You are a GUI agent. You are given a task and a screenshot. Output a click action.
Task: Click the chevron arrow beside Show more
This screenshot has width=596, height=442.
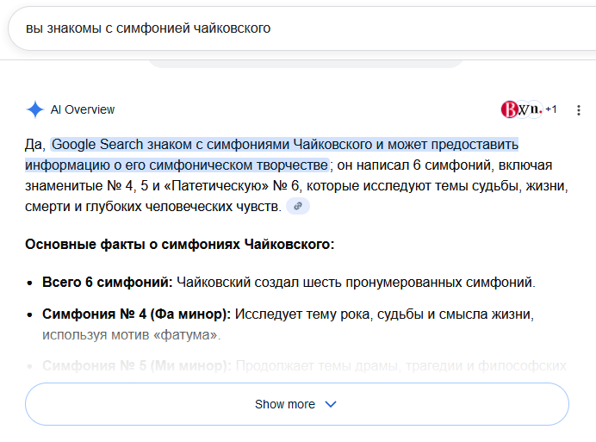tap(331, 404)
